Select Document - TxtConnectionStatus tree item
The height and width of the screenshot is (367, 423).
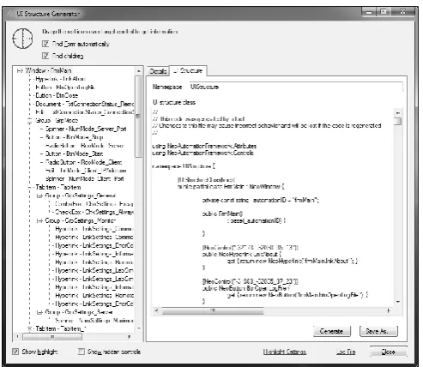85,104
